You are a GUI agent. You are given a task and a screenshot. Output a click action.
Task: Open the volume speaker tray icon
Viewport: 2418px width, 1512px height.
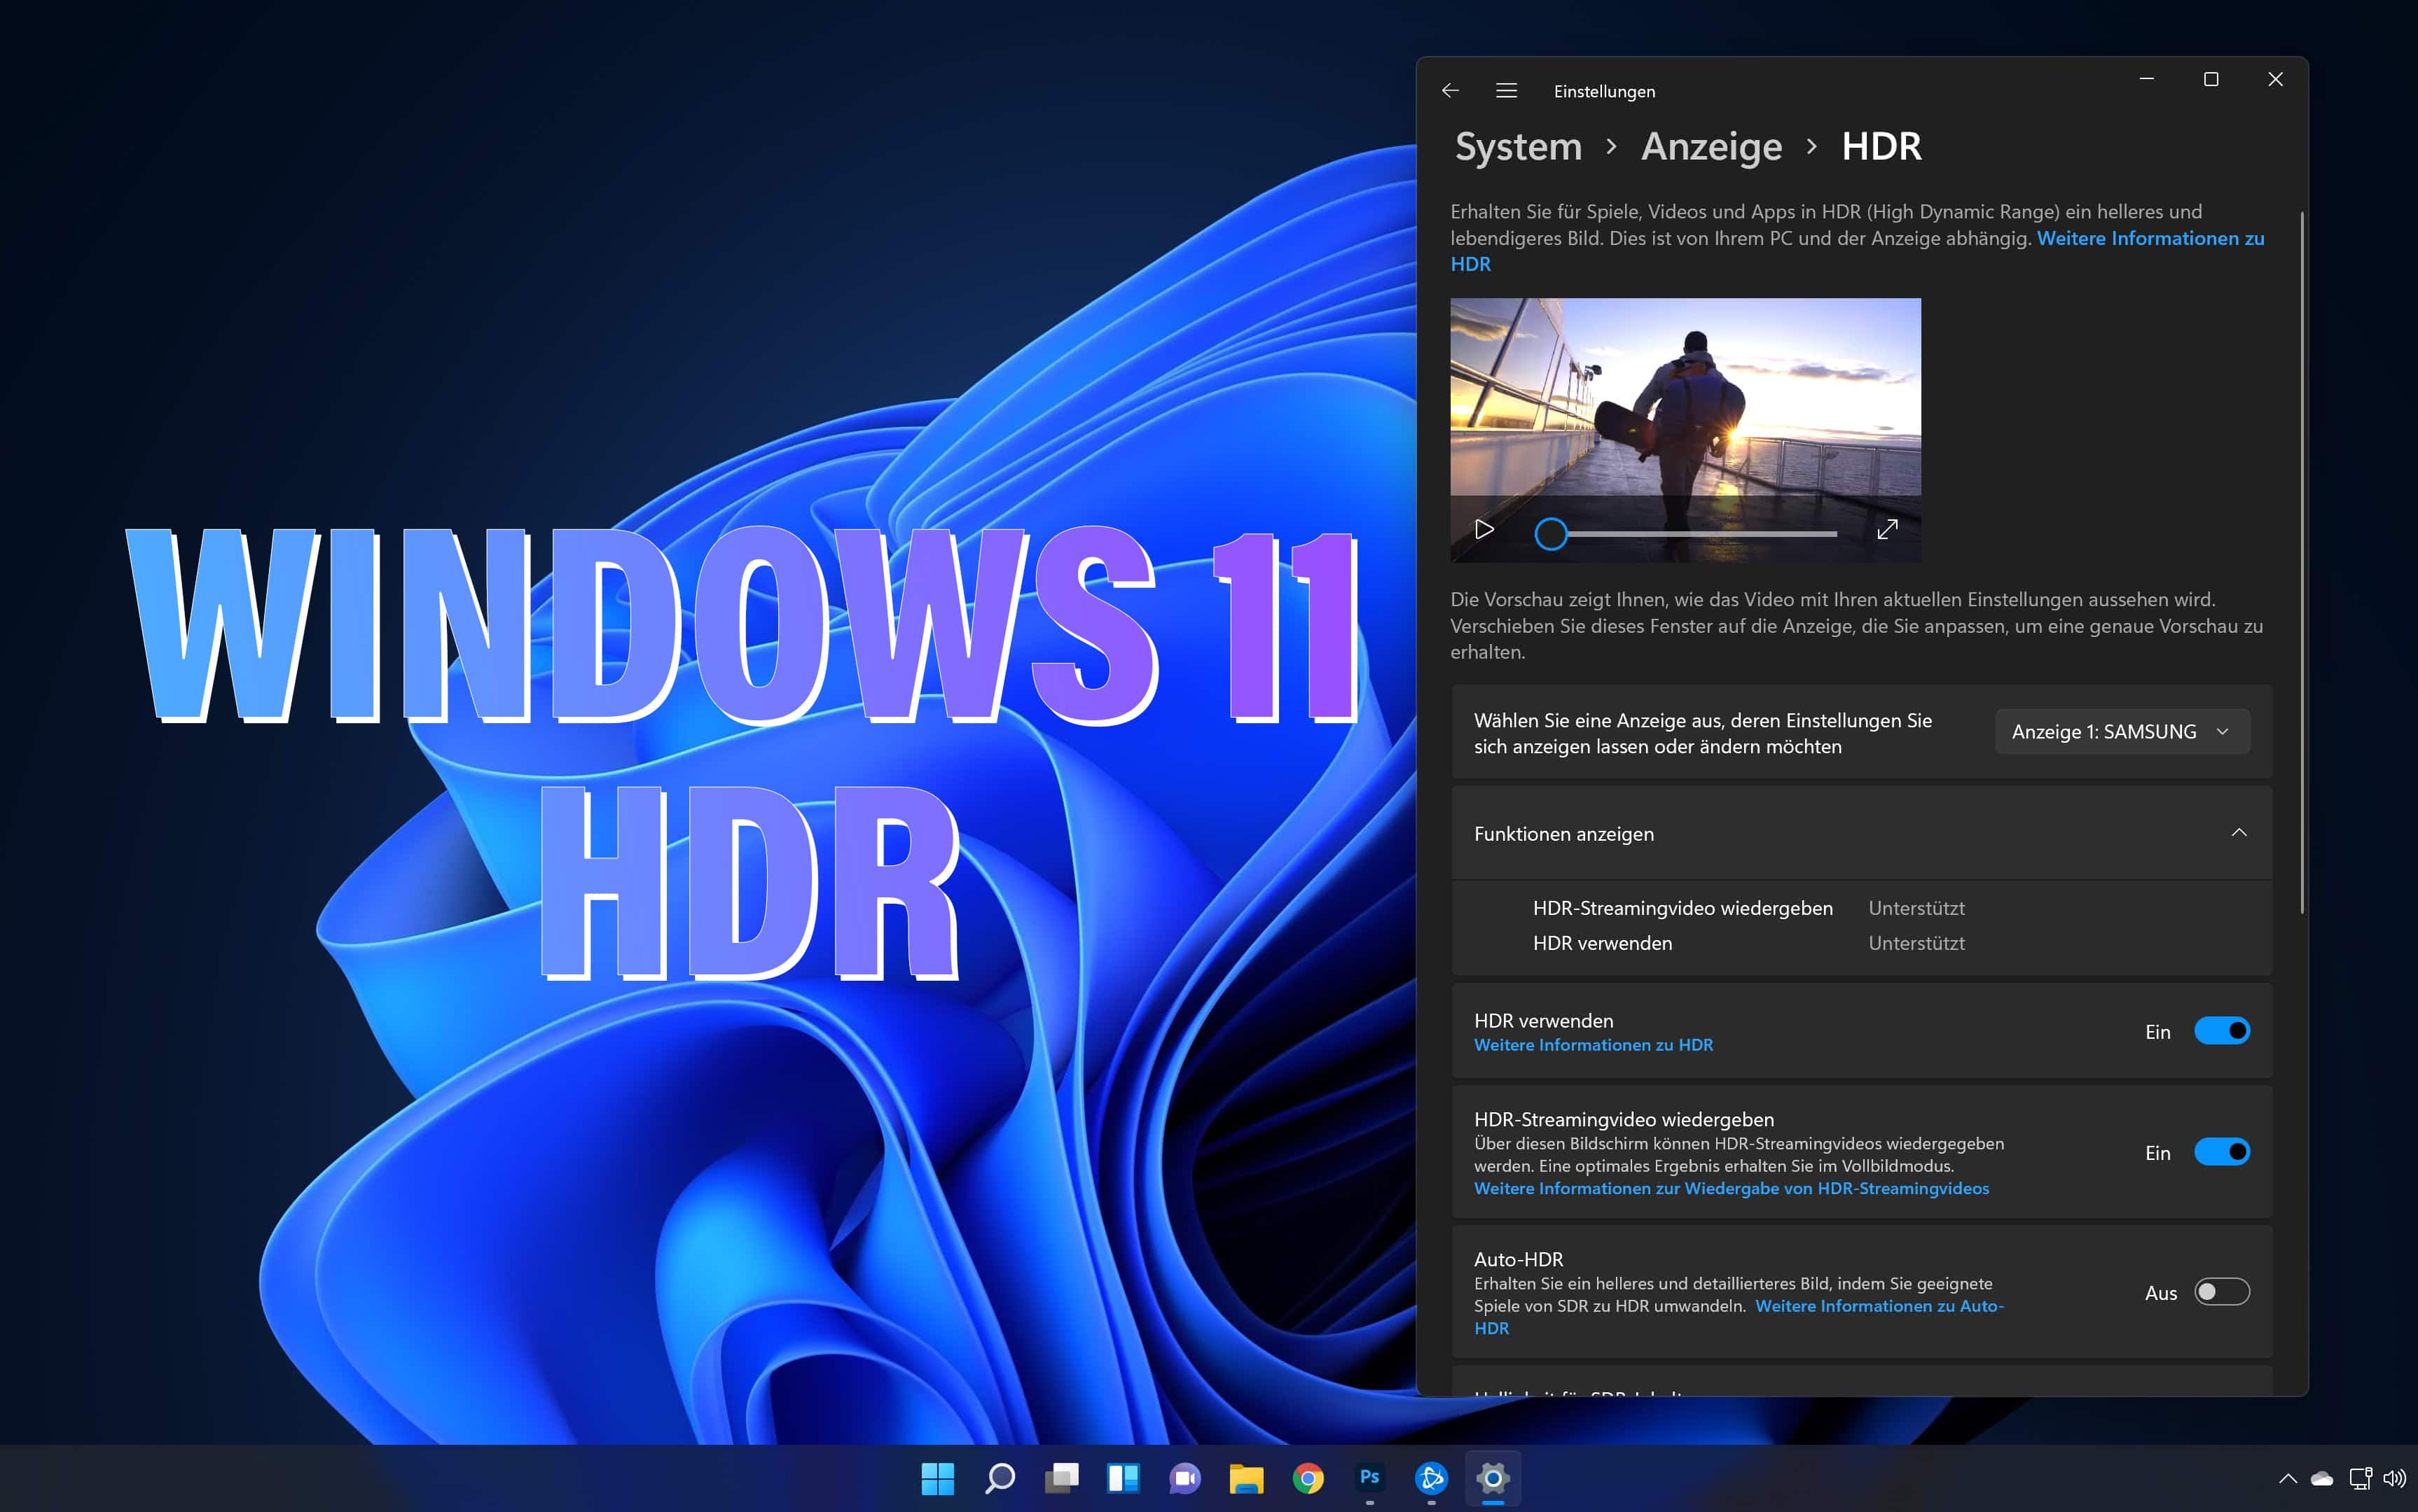[2394, 1478]
